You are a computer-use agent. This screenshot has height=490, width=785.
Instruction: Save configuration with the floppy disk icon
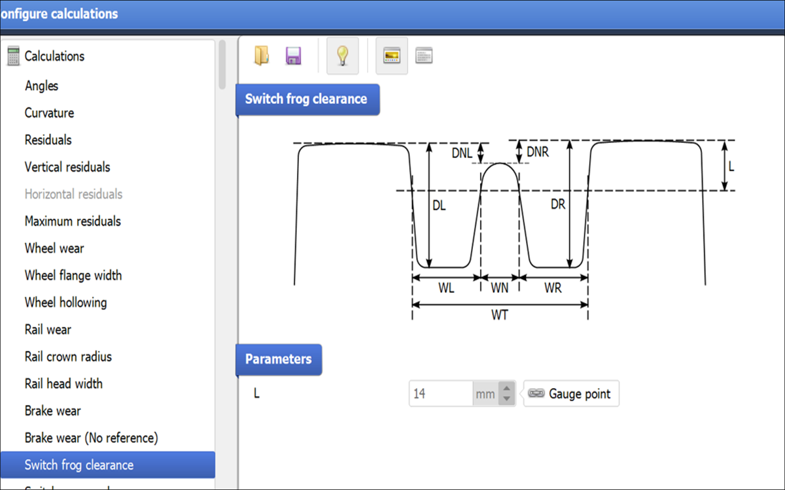pos(293,56)
